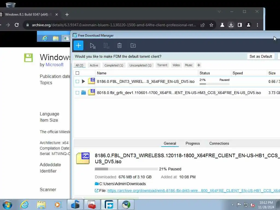The width and height of the screenshot is (280, 210).
Task: Add a new filter tag with the plus button
Action: [x=199, y=65]
